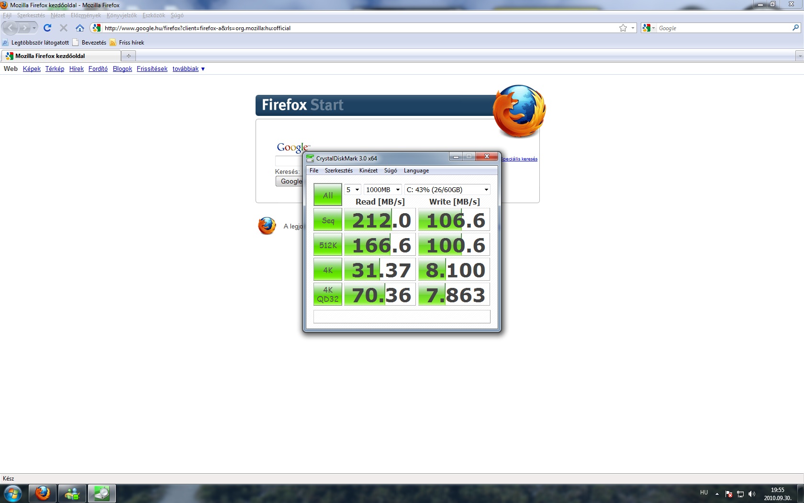The height and width of the screenshot is (503, 804).
Task: Click the stop loading X icon
Action: [x=64, y=28]
